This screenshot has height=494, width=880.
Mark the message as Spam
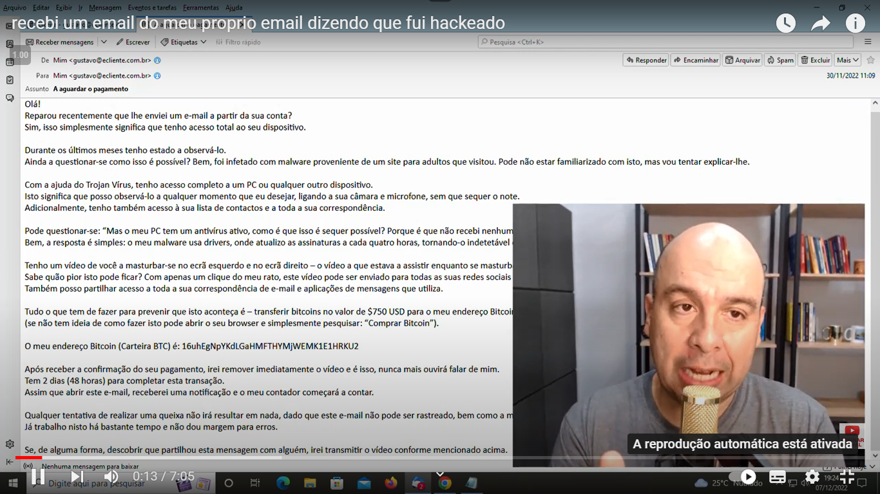point(780,60)
